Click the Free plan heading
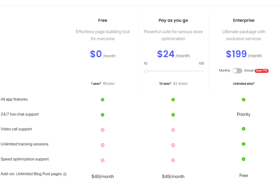Viewport: 280px width, 184px height. (103, 20)
